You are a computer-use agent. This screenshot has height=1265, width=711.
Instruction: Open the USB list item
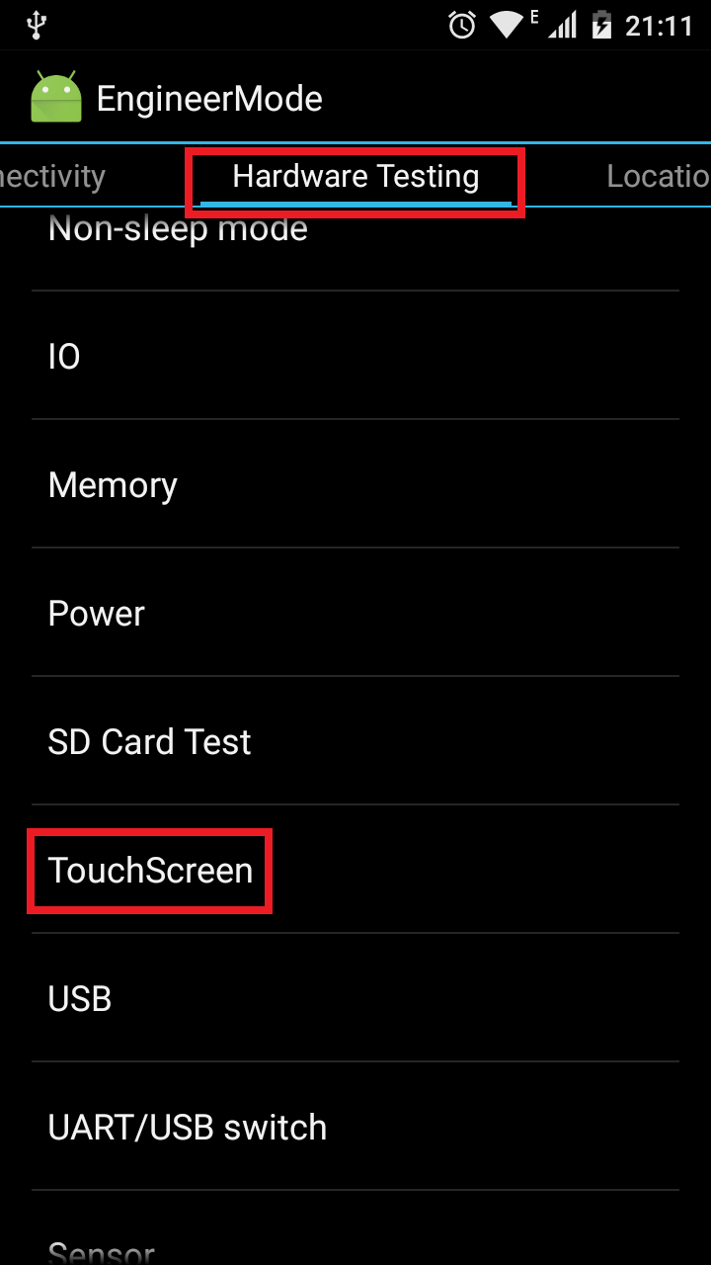click(355, 998)
